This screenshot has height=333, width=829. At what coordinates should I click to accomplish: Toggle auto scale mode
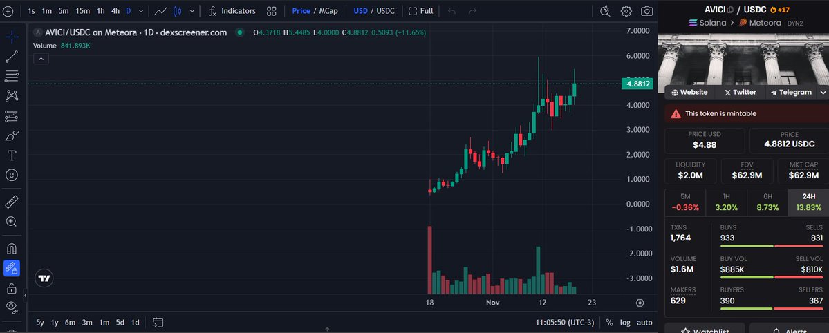pyautogui.click(x=644, y=323)
